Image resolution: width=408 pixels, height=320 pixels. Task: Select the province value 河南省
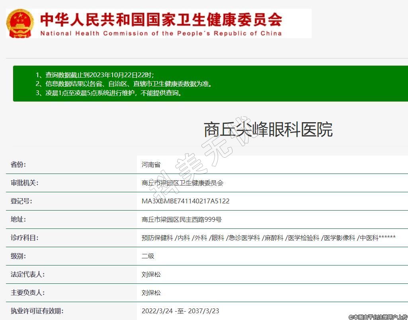(x=151, y=164)
